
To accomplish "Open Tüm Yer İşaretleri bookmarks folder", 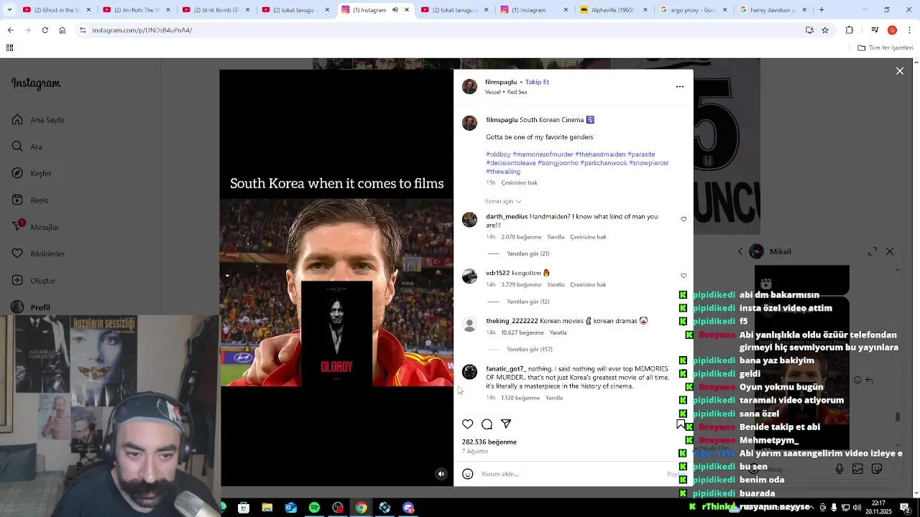I will pos(885,48).
